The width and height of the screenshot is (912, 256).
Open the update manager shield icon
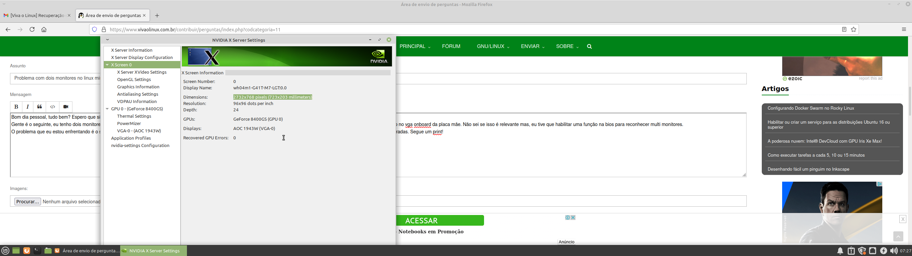click(x=862, y=251)
